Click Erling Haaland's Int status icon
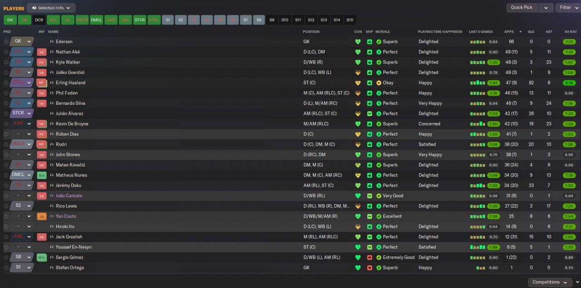The image size is (581, 288). [42, 83]
